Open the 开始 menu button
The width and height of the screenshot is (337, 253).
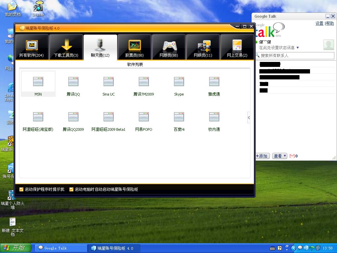16,248
